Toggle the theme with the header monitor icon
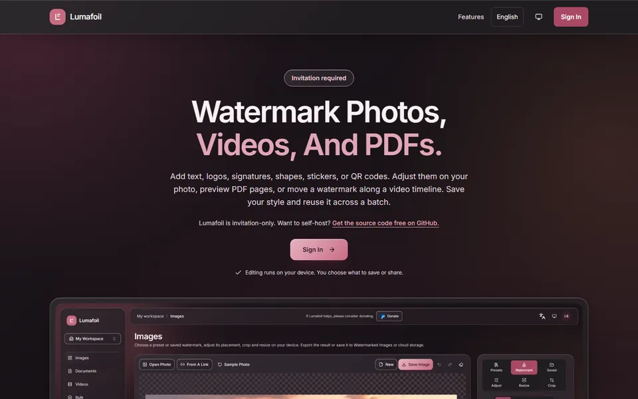The image size is (638, 399). [538, 17]
